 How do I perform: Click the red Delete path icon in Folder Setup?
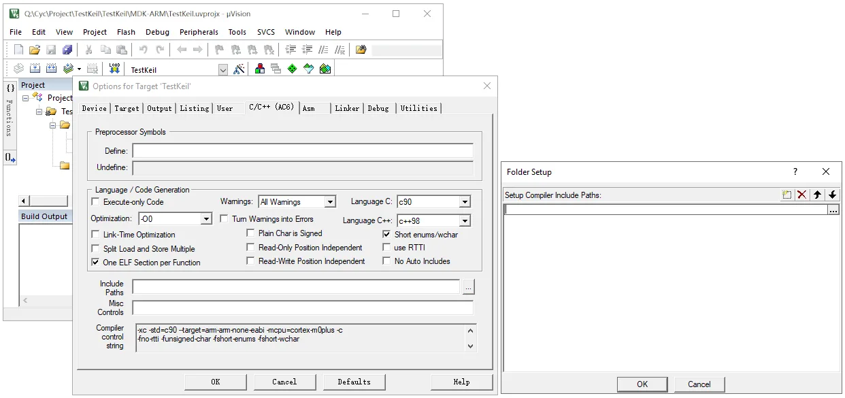(x=802, y=195)
